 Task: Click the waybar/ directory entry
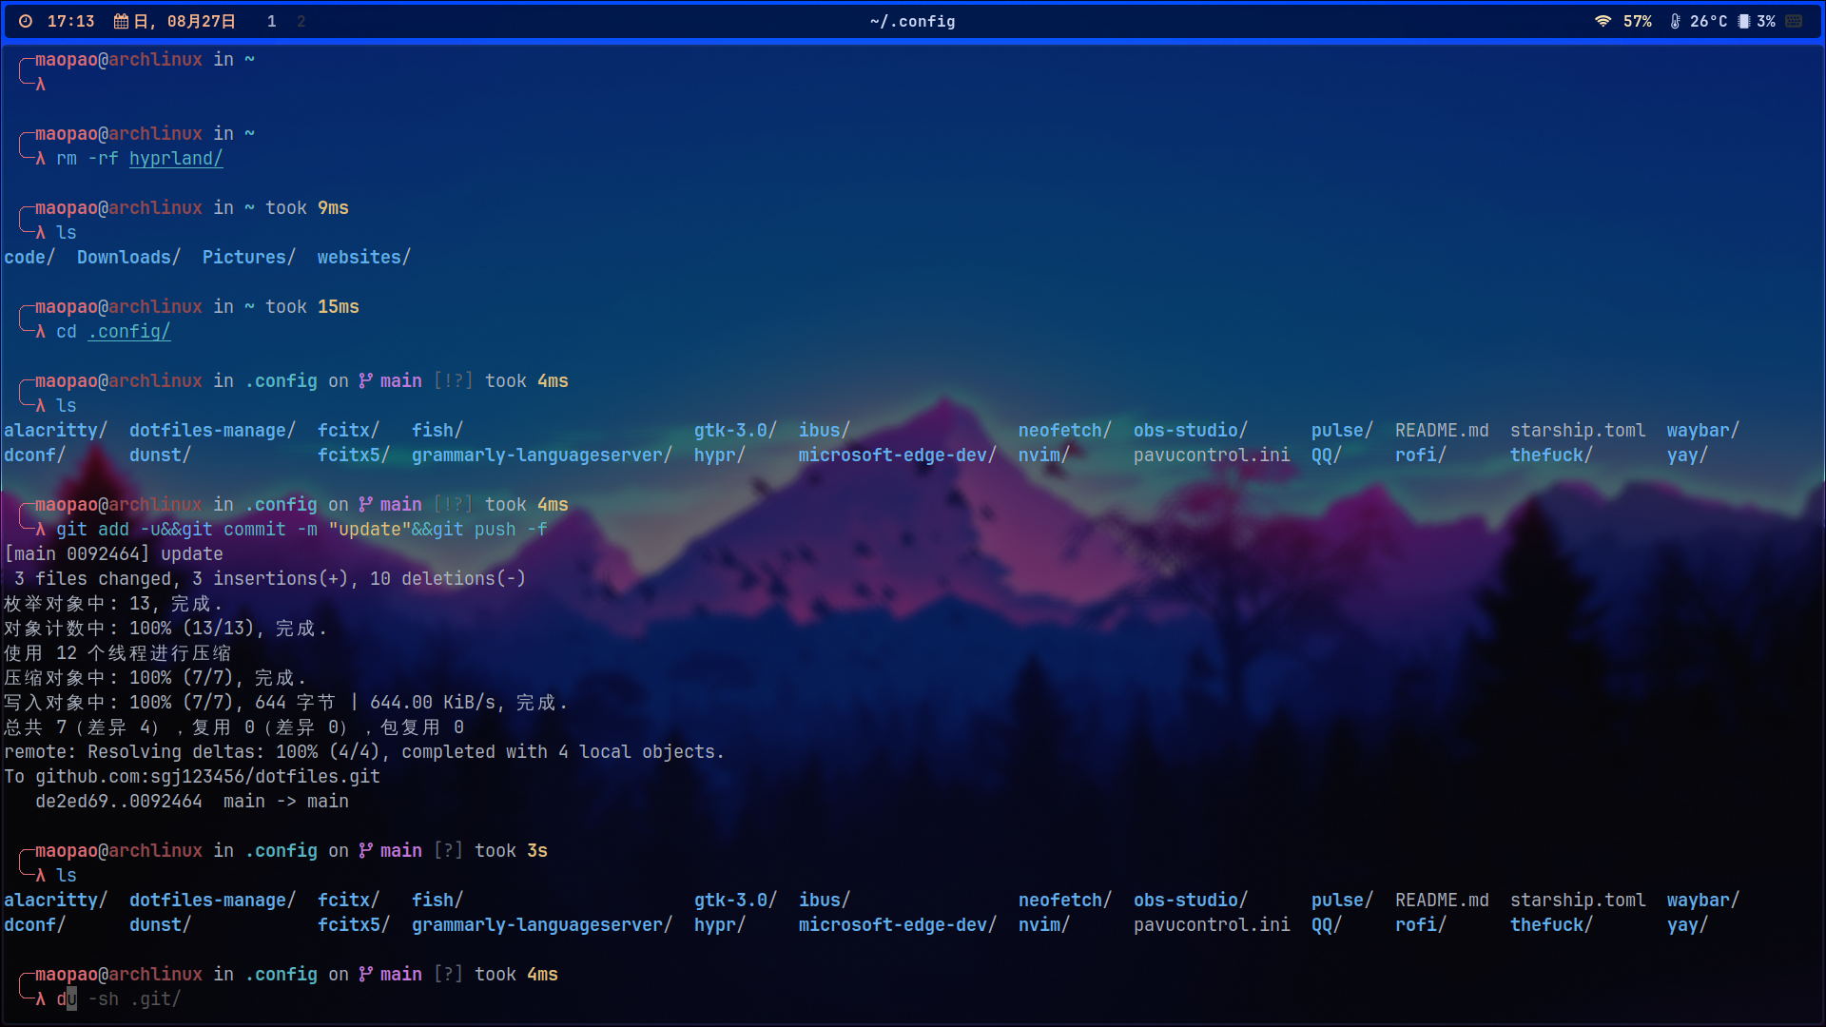coord(1701,430)
